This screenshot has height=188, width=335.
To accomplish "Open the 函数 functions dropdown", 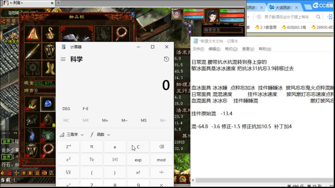I will [x=101, y=134].
